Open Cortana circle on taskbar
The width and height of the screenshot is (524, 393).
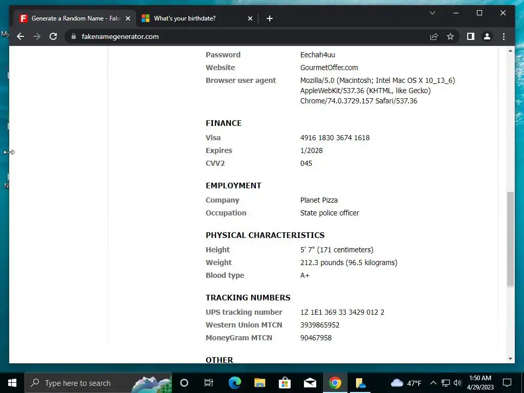pyautogui.click(x=184, y=383)
